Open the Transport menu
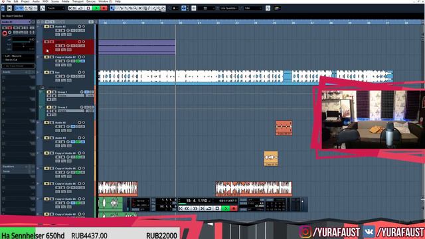This screenshot has width=425, height=239. pos(78,1)
